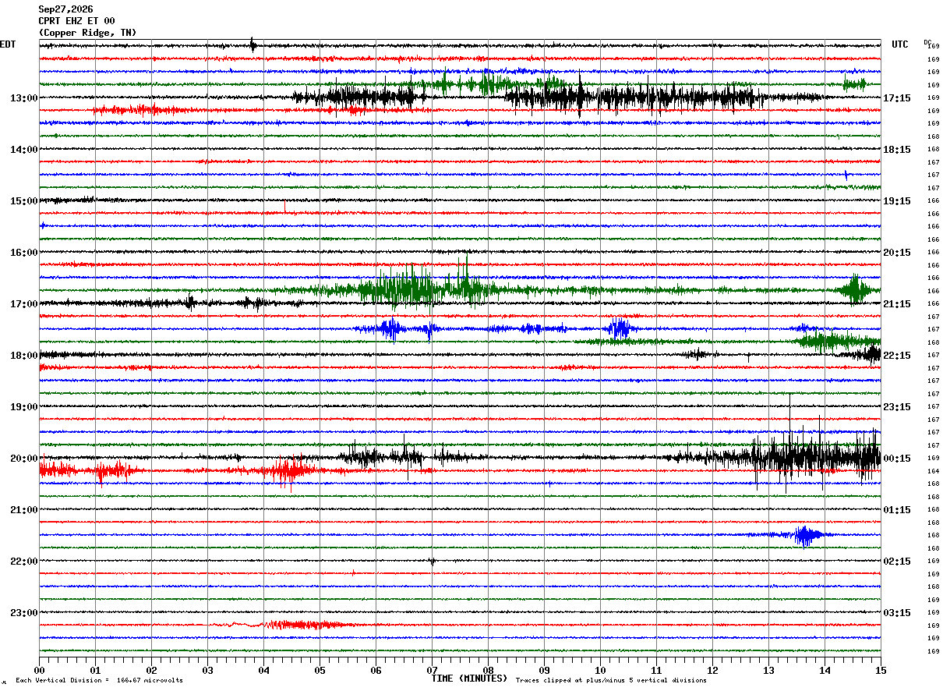Click the EDT timezone label

click(8, 44)
